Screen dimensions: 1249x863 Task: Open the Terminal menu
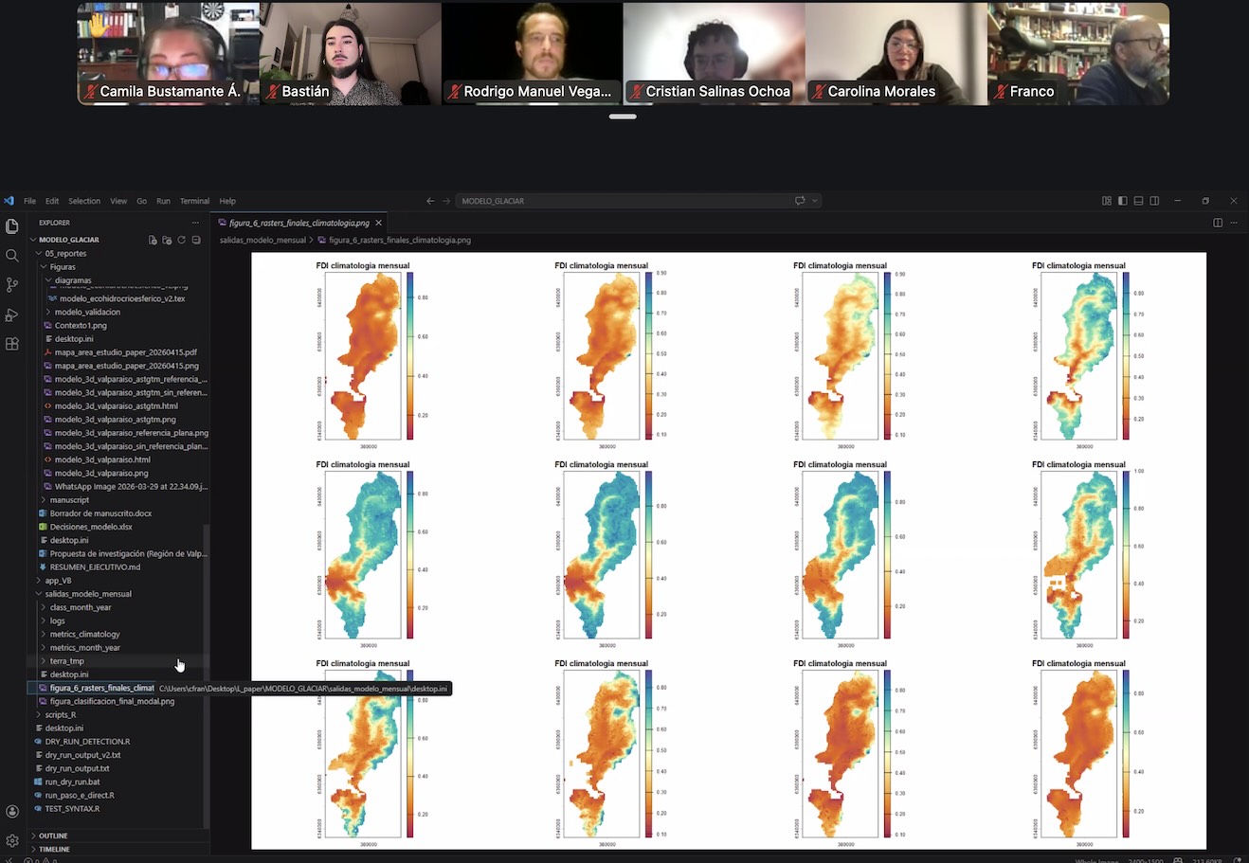[194, 201]
